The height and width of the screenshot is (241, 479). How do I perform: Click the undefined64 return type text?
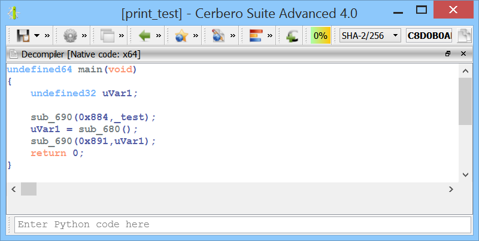(x=40, y=69)
